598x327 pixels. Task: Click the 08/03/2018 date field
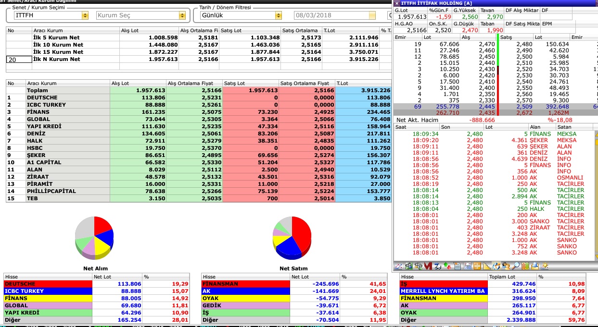pyautogui.click(x=336, y=15)
